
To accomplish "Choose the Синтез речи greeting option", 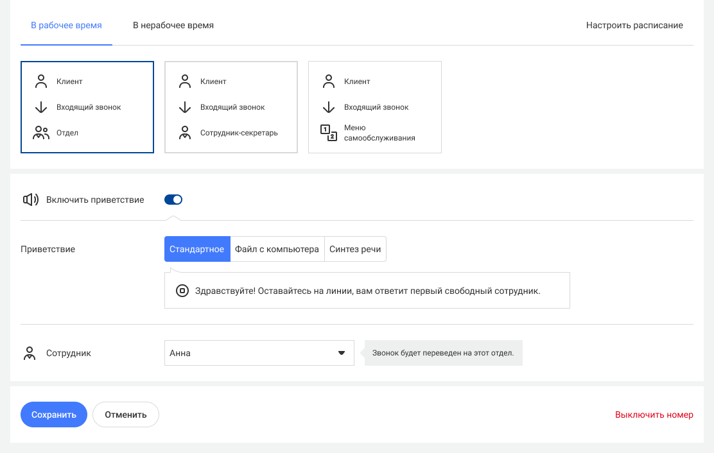I will click(x=355, y=249).
